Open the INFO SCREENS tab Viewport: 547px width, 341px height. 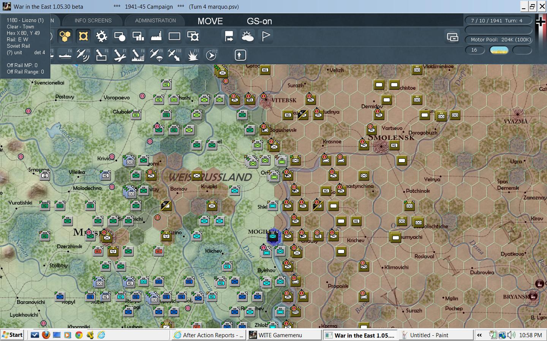pos(93,20)
